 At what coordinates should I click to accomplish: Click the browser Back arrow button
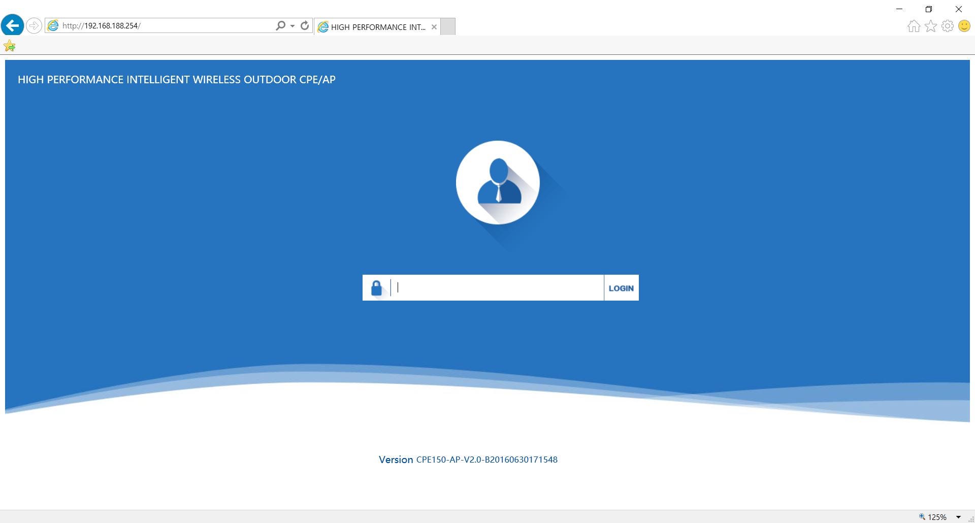[x=13, y=25]
